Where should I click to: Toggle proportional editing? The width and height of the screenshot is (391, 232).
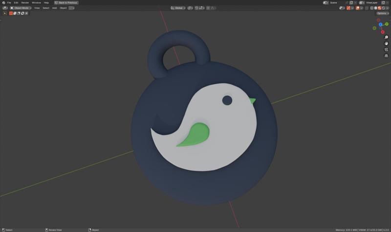tap(208, 8)
